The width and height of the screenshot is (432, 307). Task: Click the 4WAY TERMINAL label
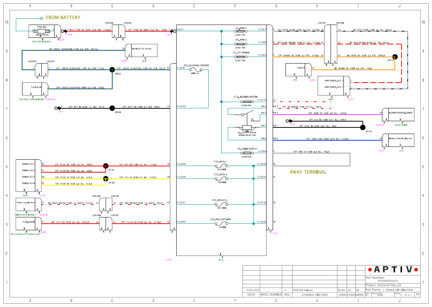point(308,172)
